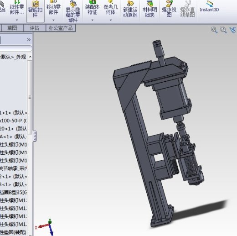Expand the panel with double chevron
This screenshot has height=236, width=237.
[x=29, y=40]
